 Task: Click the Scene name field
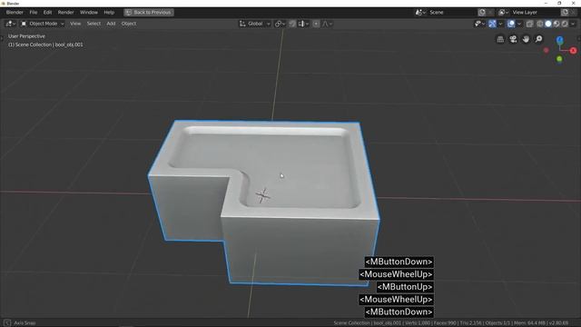[x=452, y=12]
